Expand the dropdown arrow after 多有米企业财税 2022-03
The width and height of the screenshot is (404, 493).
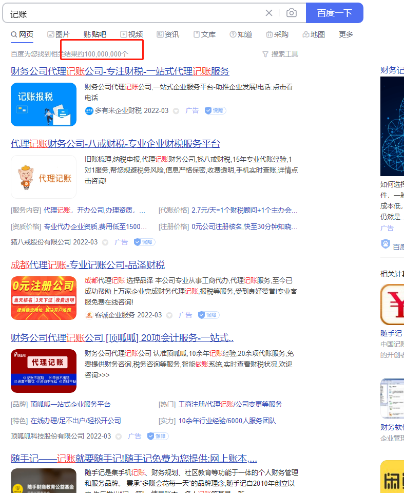pos(176,111)
